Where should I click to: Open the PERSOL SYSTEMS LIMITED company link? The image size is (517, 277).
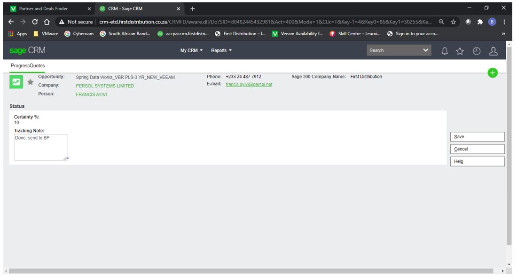pyautogui.click(x=105, y=86)
